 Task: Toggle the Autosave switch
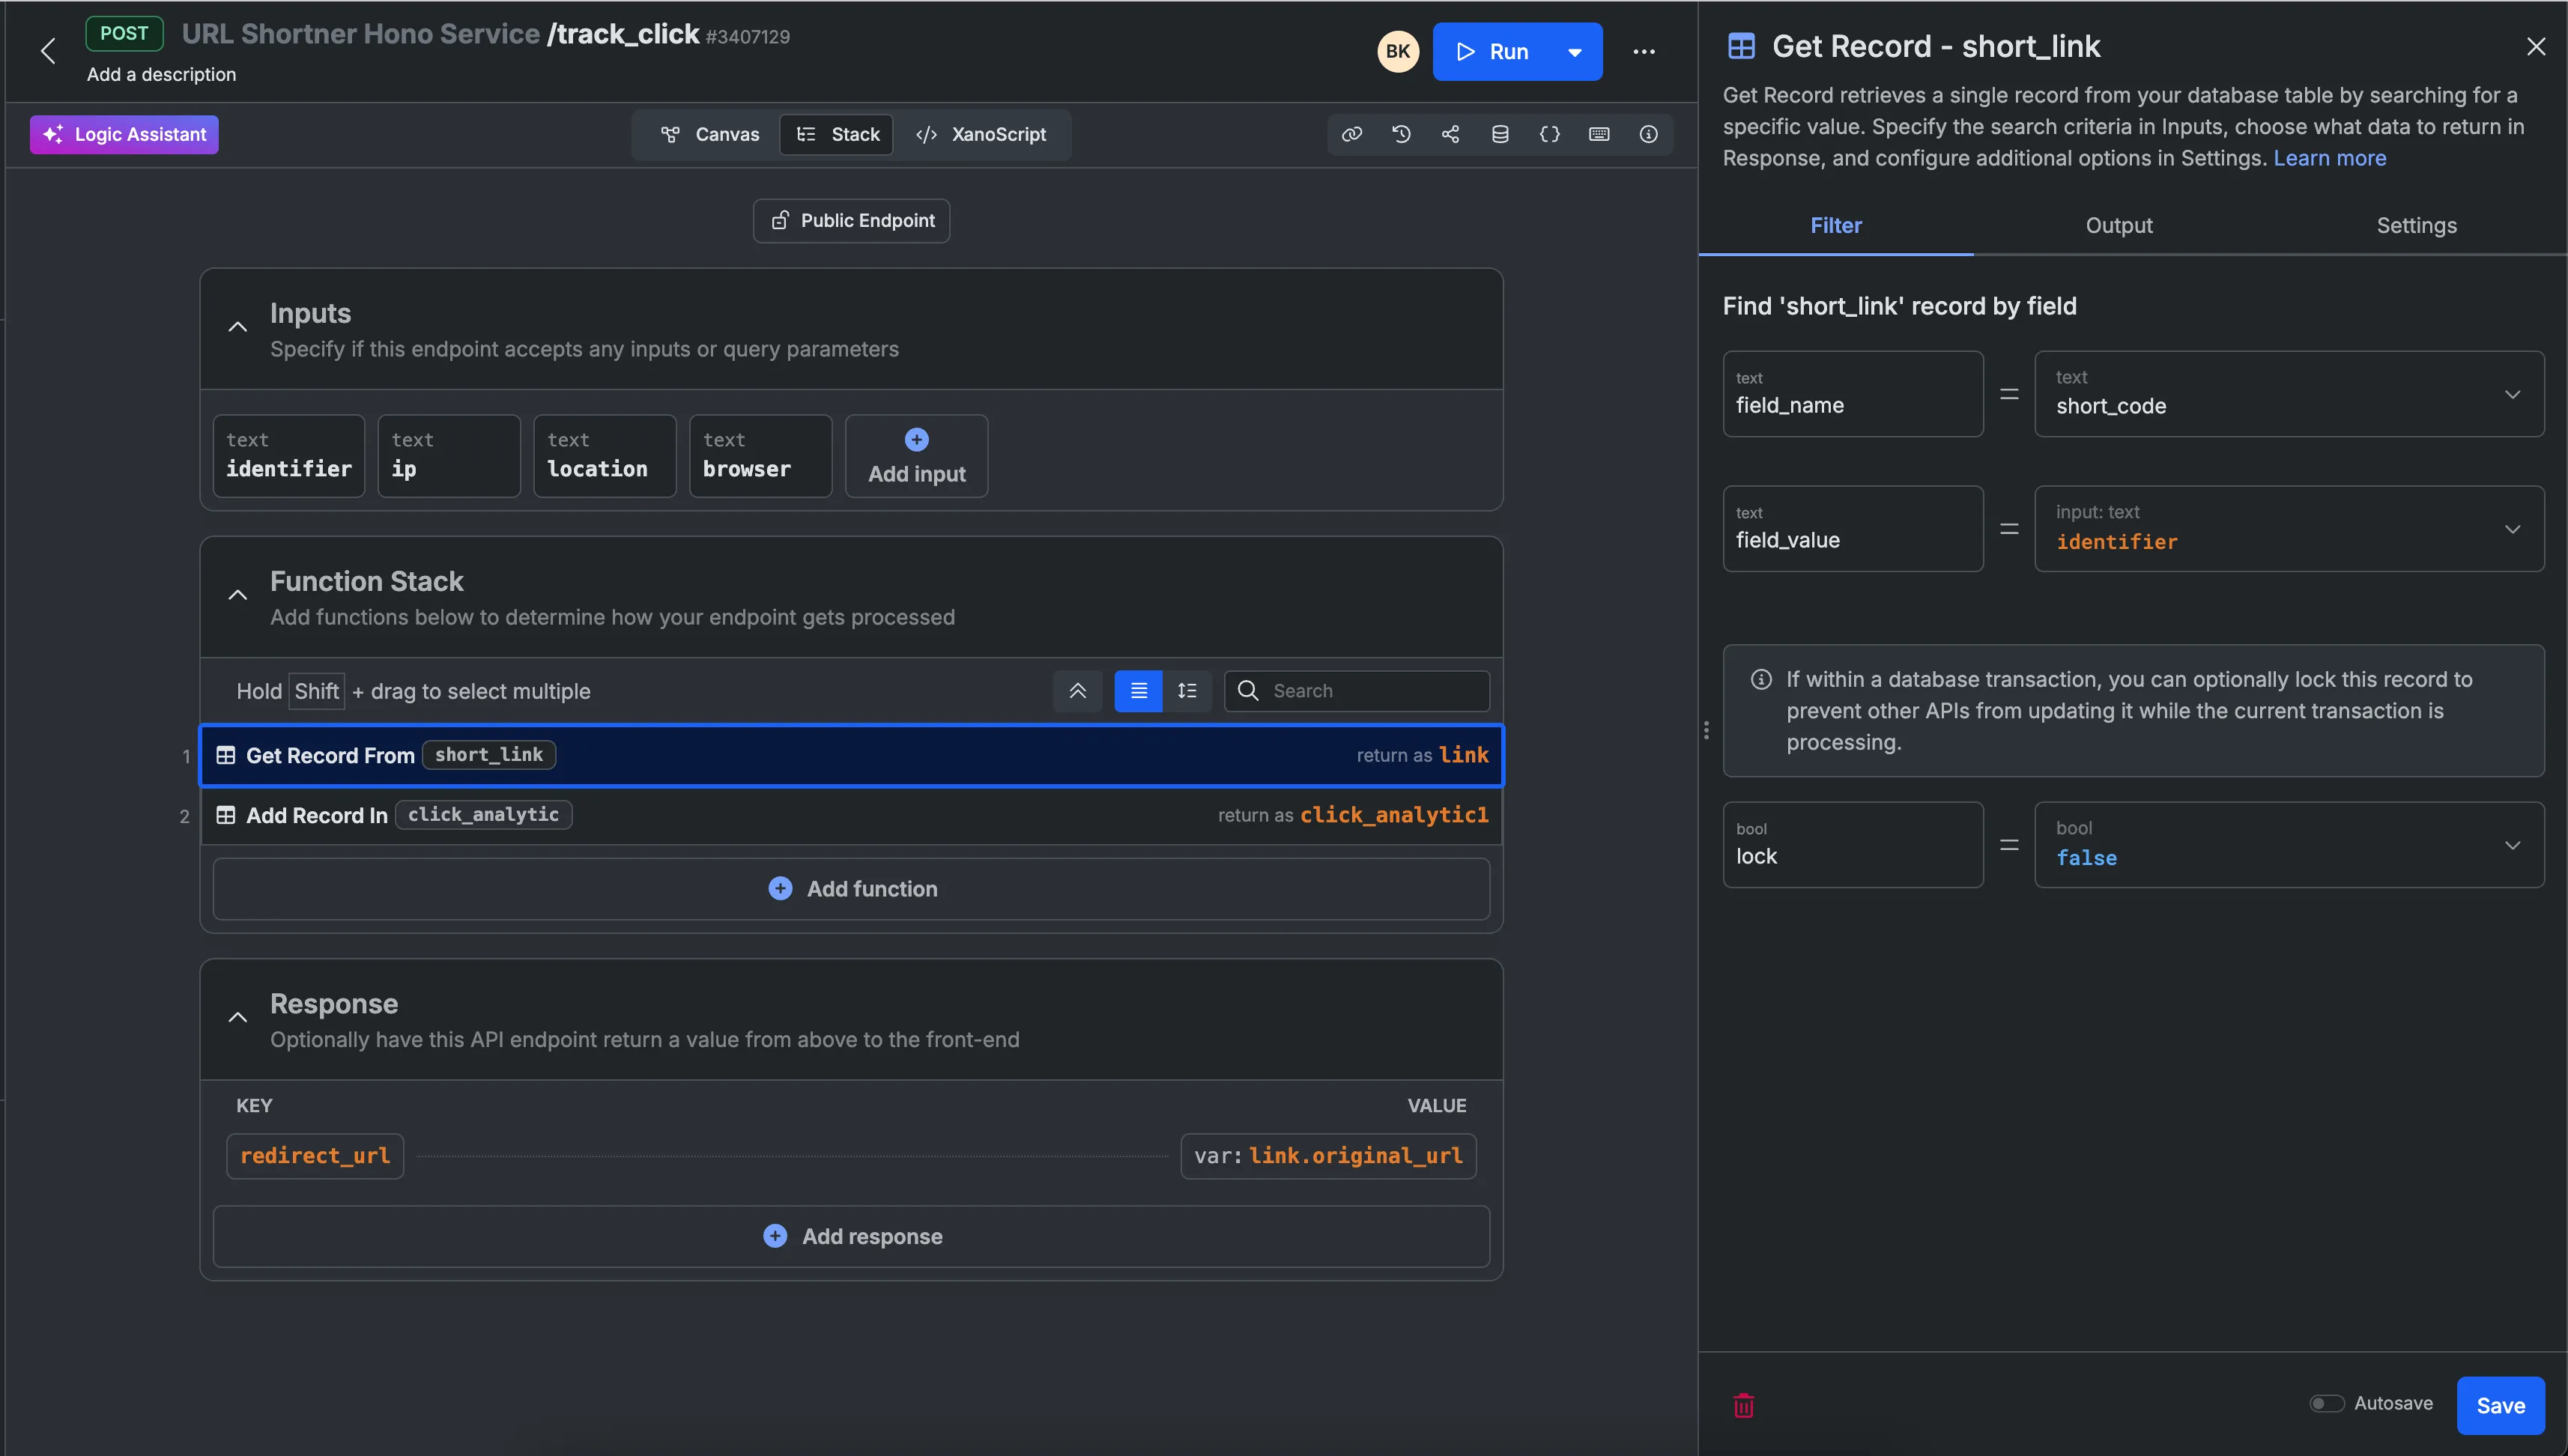(2326, 1403)
